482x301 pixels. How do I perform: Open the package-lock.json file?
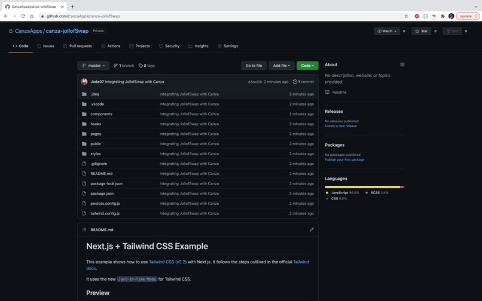[106, 184]
